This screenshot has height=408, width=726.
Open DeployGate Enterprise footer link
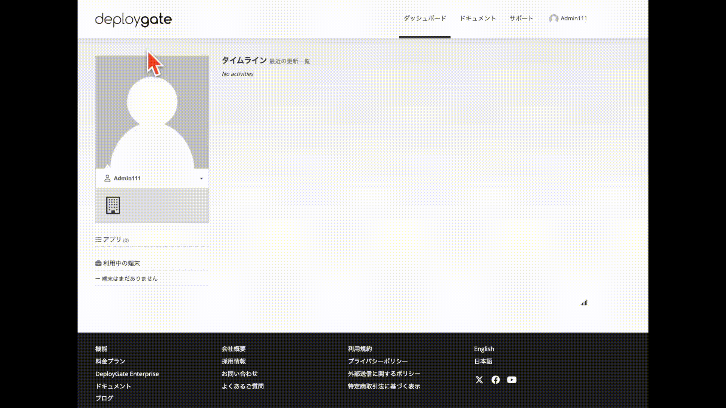coord(127,374)
